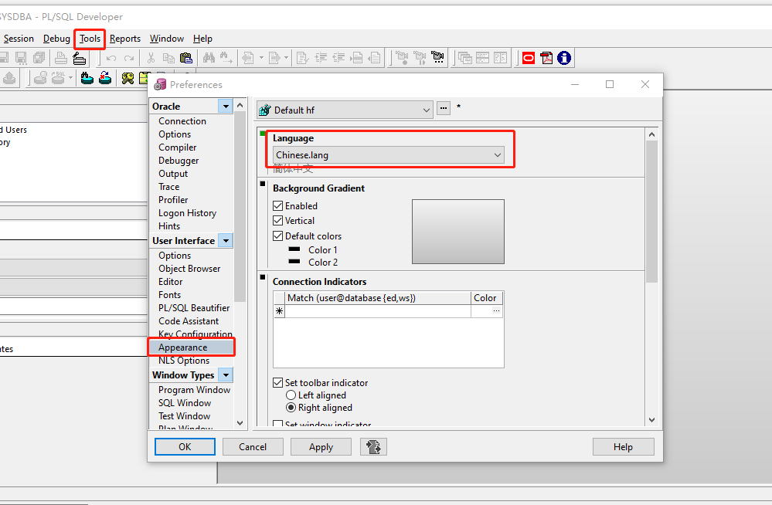
Task: Select the Left aligned radio button
Action: (x=291, y=395)
